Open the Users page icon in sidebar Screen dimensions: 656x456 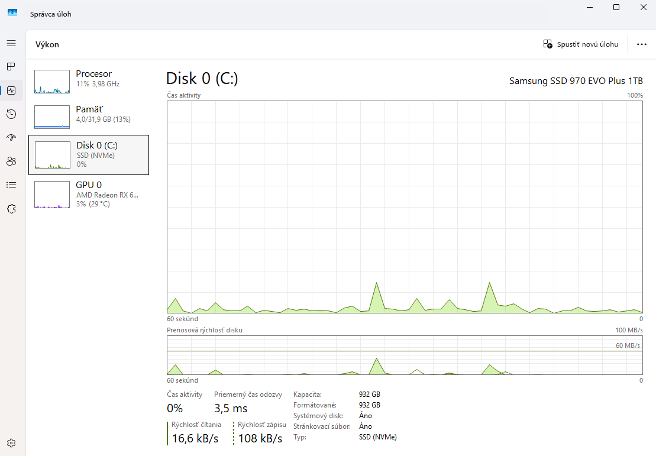pyautogui.click(x=11, y=161)
